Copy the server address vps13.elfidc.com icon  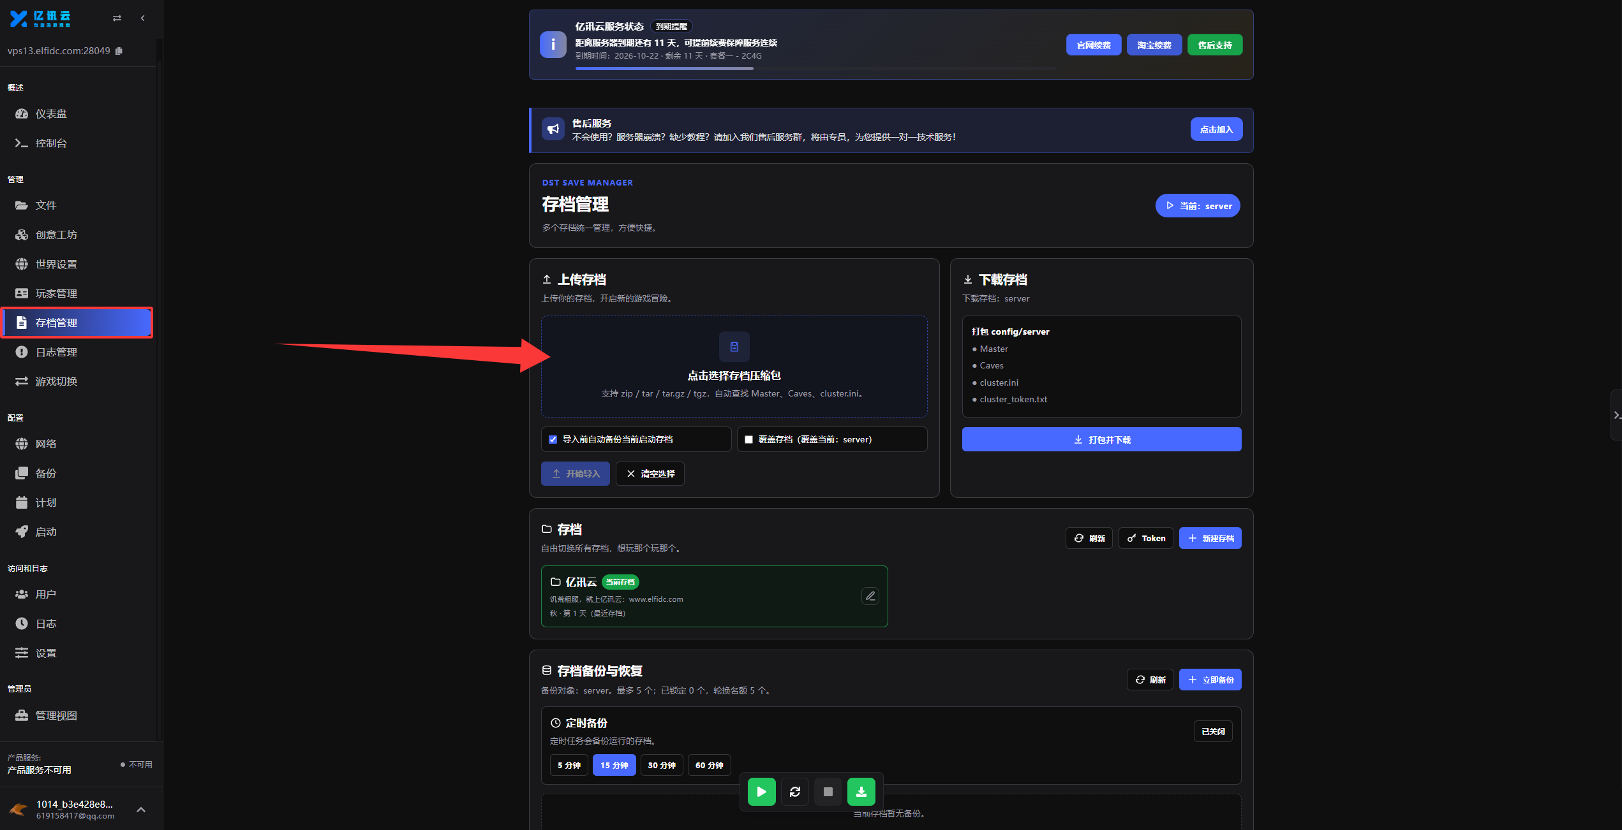click(119, 51)
